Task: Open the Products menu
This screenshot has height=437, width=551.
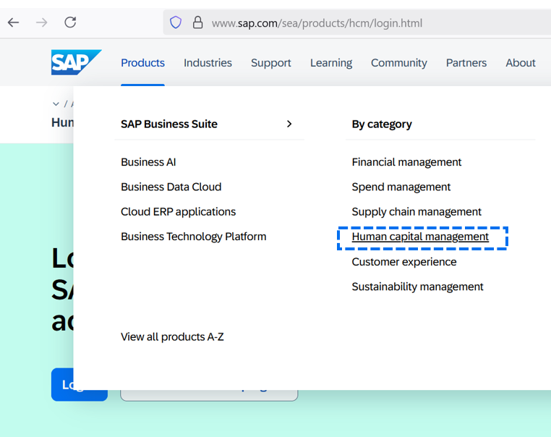Action: tap(142, 63)
